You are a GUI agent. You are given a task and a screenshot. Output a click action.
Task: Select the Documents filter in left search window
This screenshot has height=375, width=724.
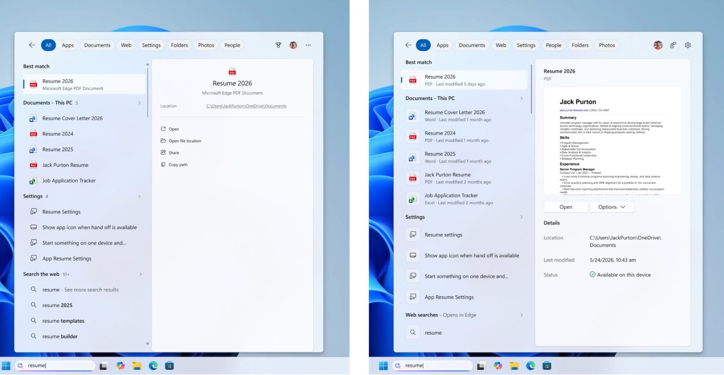point(97,45)
